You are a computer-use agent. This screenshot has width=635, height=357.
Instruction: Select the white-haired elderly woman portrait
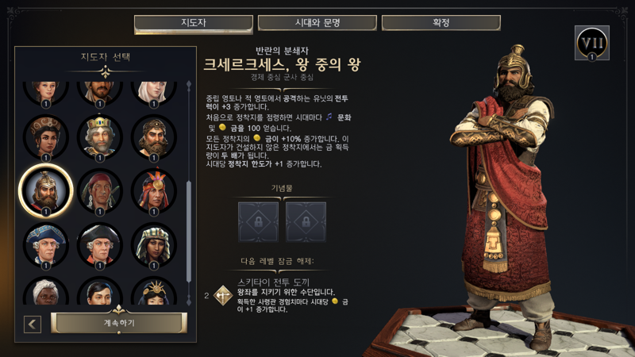pos(46,290)
